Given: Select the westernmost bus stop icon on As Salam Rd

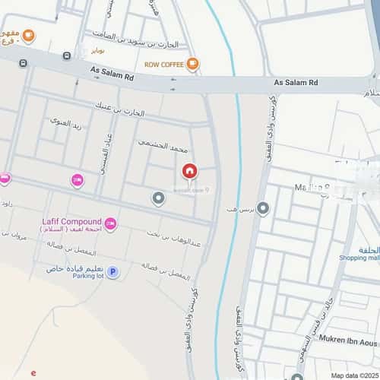Looking at the screenshot, I should pyautogui.click(x=23, y=63).
